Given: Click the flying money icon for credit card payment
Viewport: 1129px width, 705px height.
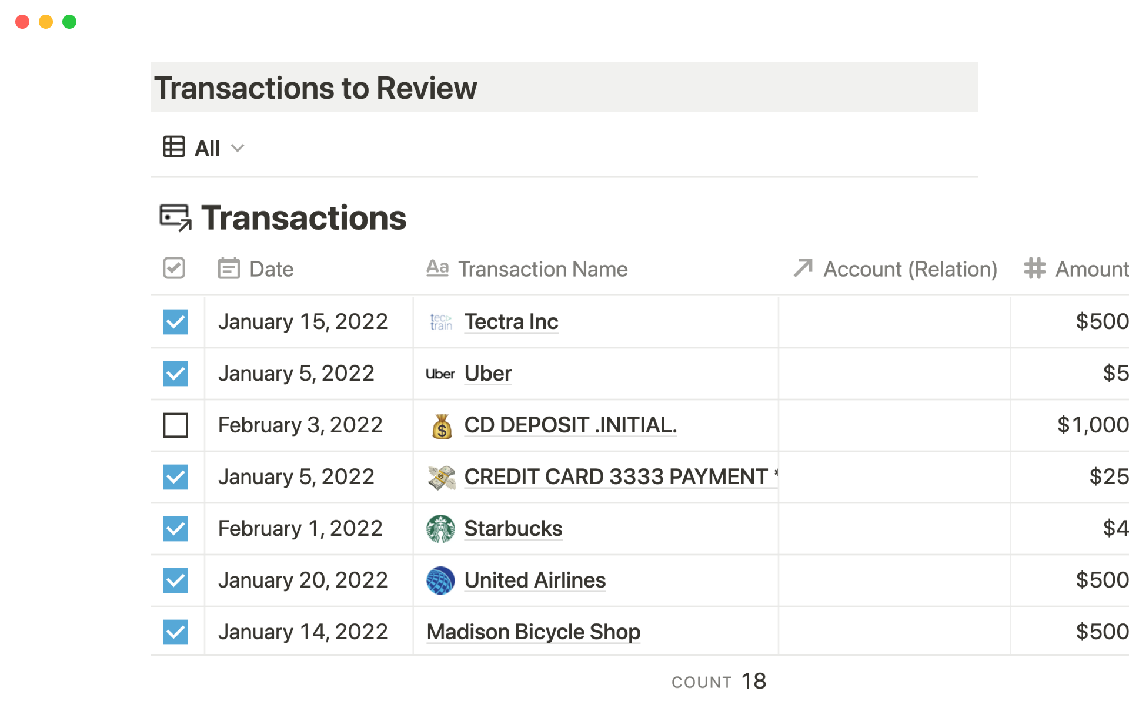Looking at the screenshot, I should pyautogui.click(x=442, y=477).
